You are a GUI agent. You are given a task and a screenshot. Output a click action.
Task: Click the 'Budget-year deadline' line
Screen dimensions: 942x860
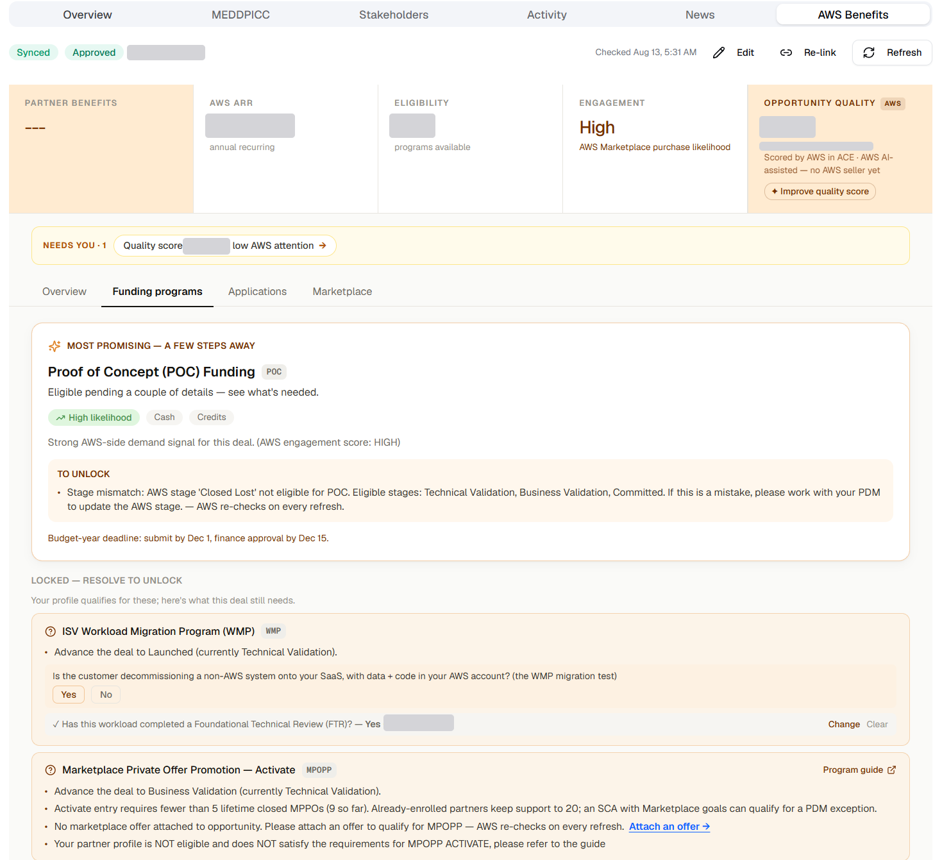pos(188,539)
